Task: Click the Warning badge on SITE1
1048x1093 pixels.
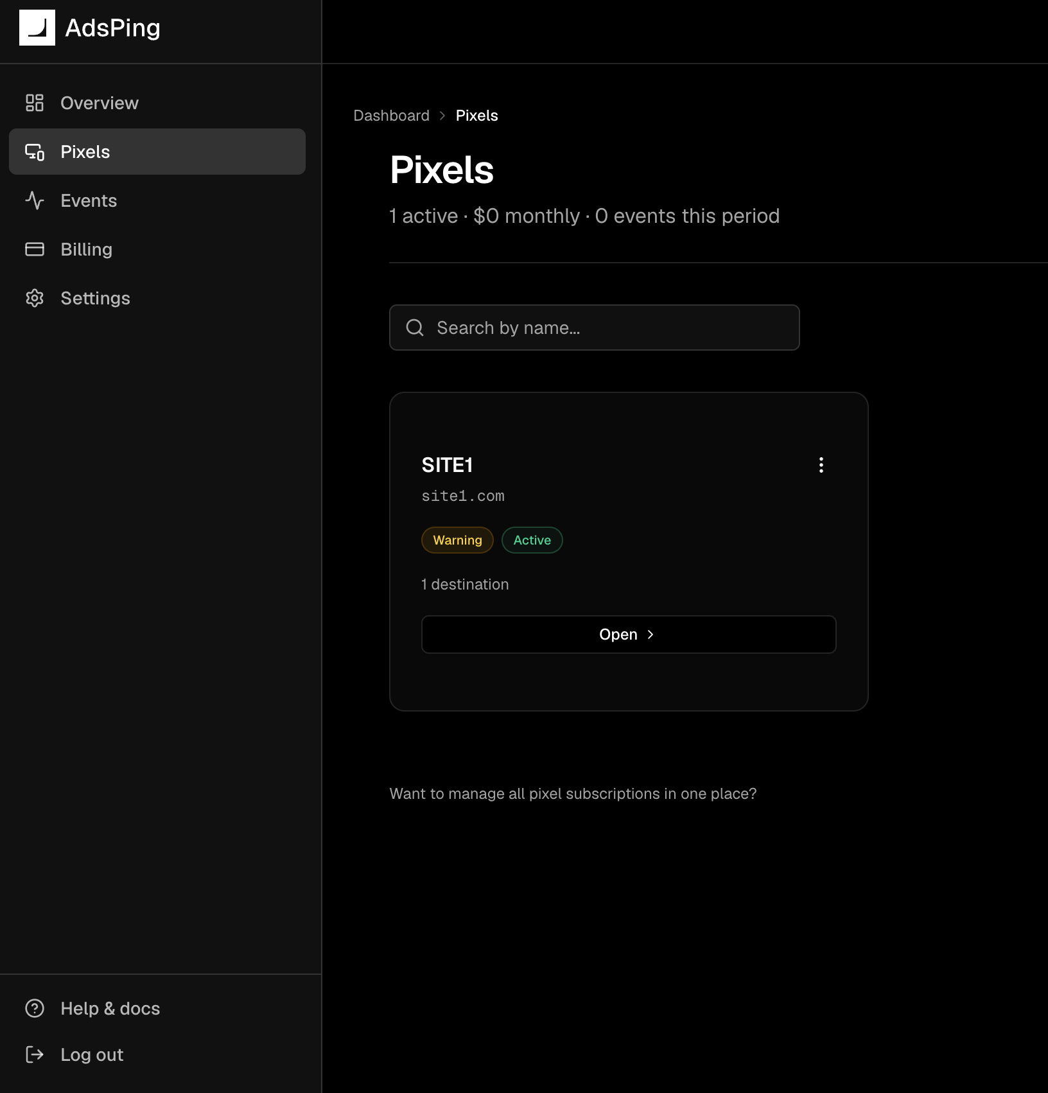Action: click(x=457, y=540)
